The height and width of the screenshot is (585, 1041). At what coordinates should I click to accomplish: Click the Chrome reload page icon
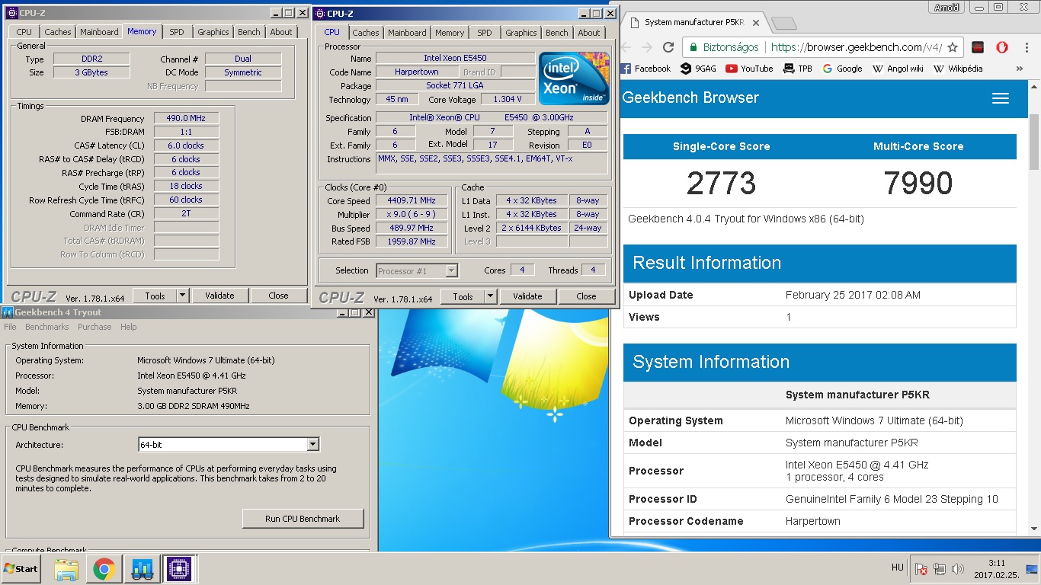click(668, 46)
